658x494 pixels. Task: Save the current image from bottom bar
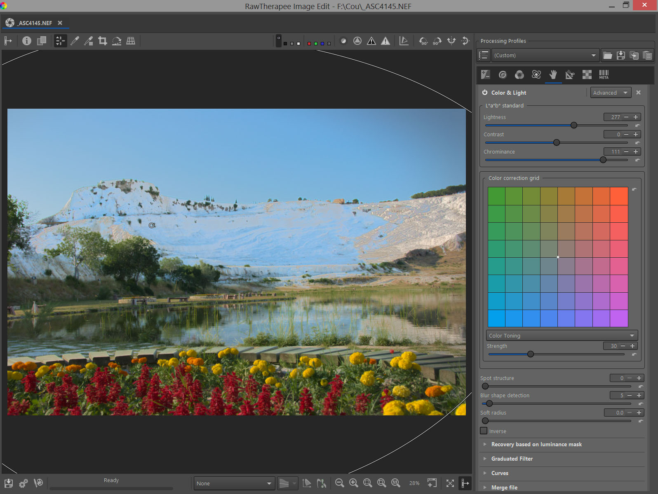coord(9,483)
